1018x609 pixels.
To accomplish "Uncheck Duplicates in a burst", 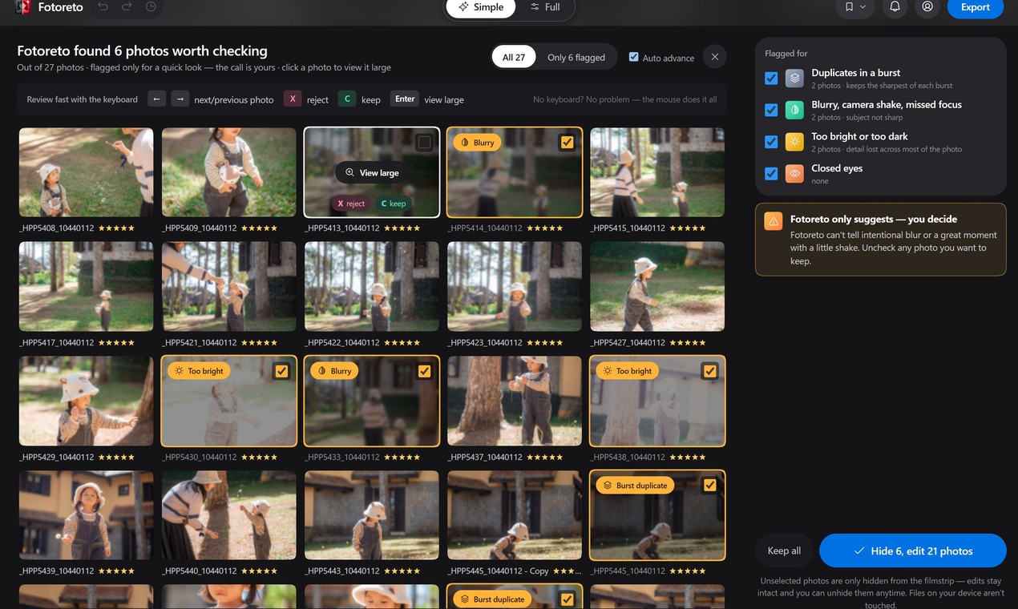I will (771, 78).
